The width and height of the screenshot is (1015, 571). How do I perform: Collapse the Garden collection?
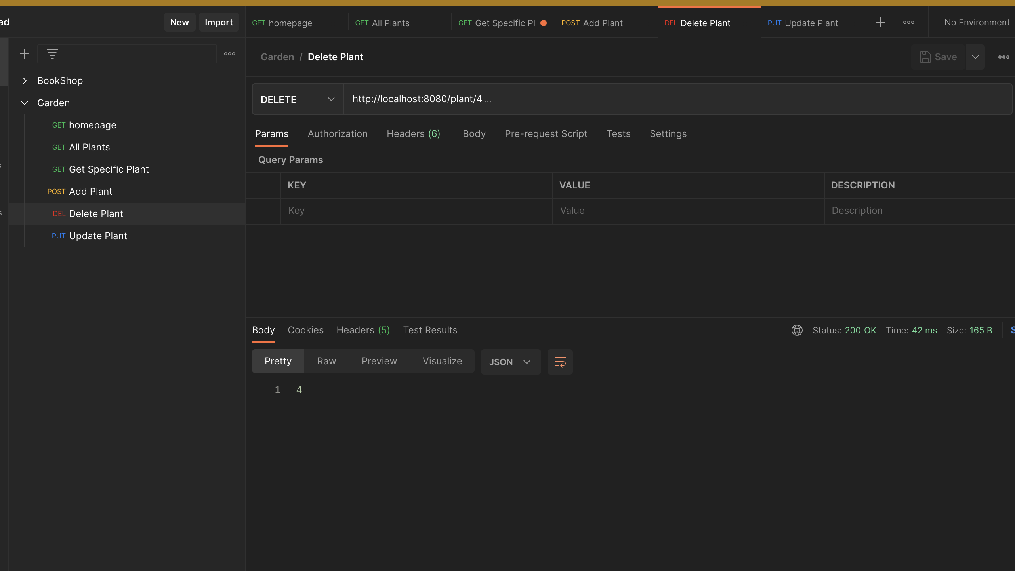[x=25, y=103]
